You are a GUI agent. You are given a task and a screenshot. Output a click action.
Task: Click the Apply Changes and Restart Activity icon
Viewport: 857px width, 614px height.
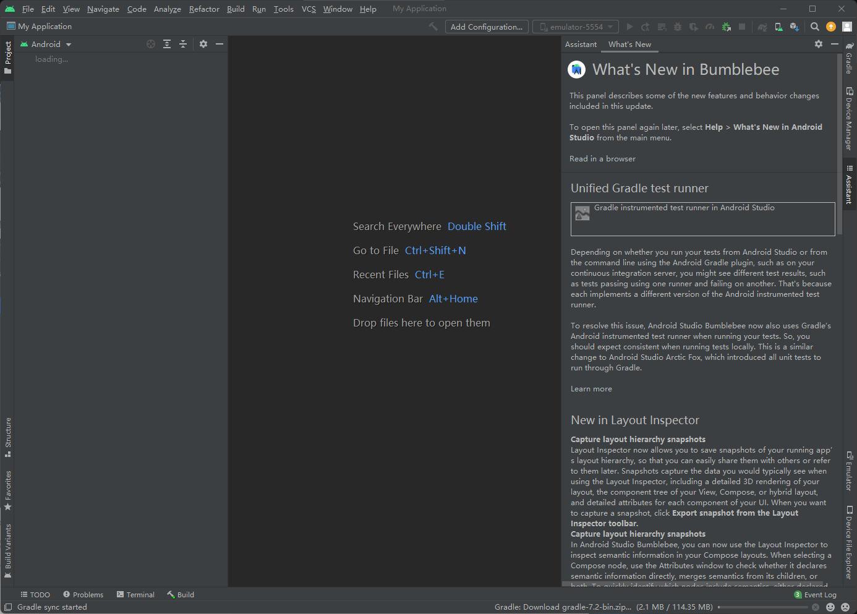tap(646, 27)
